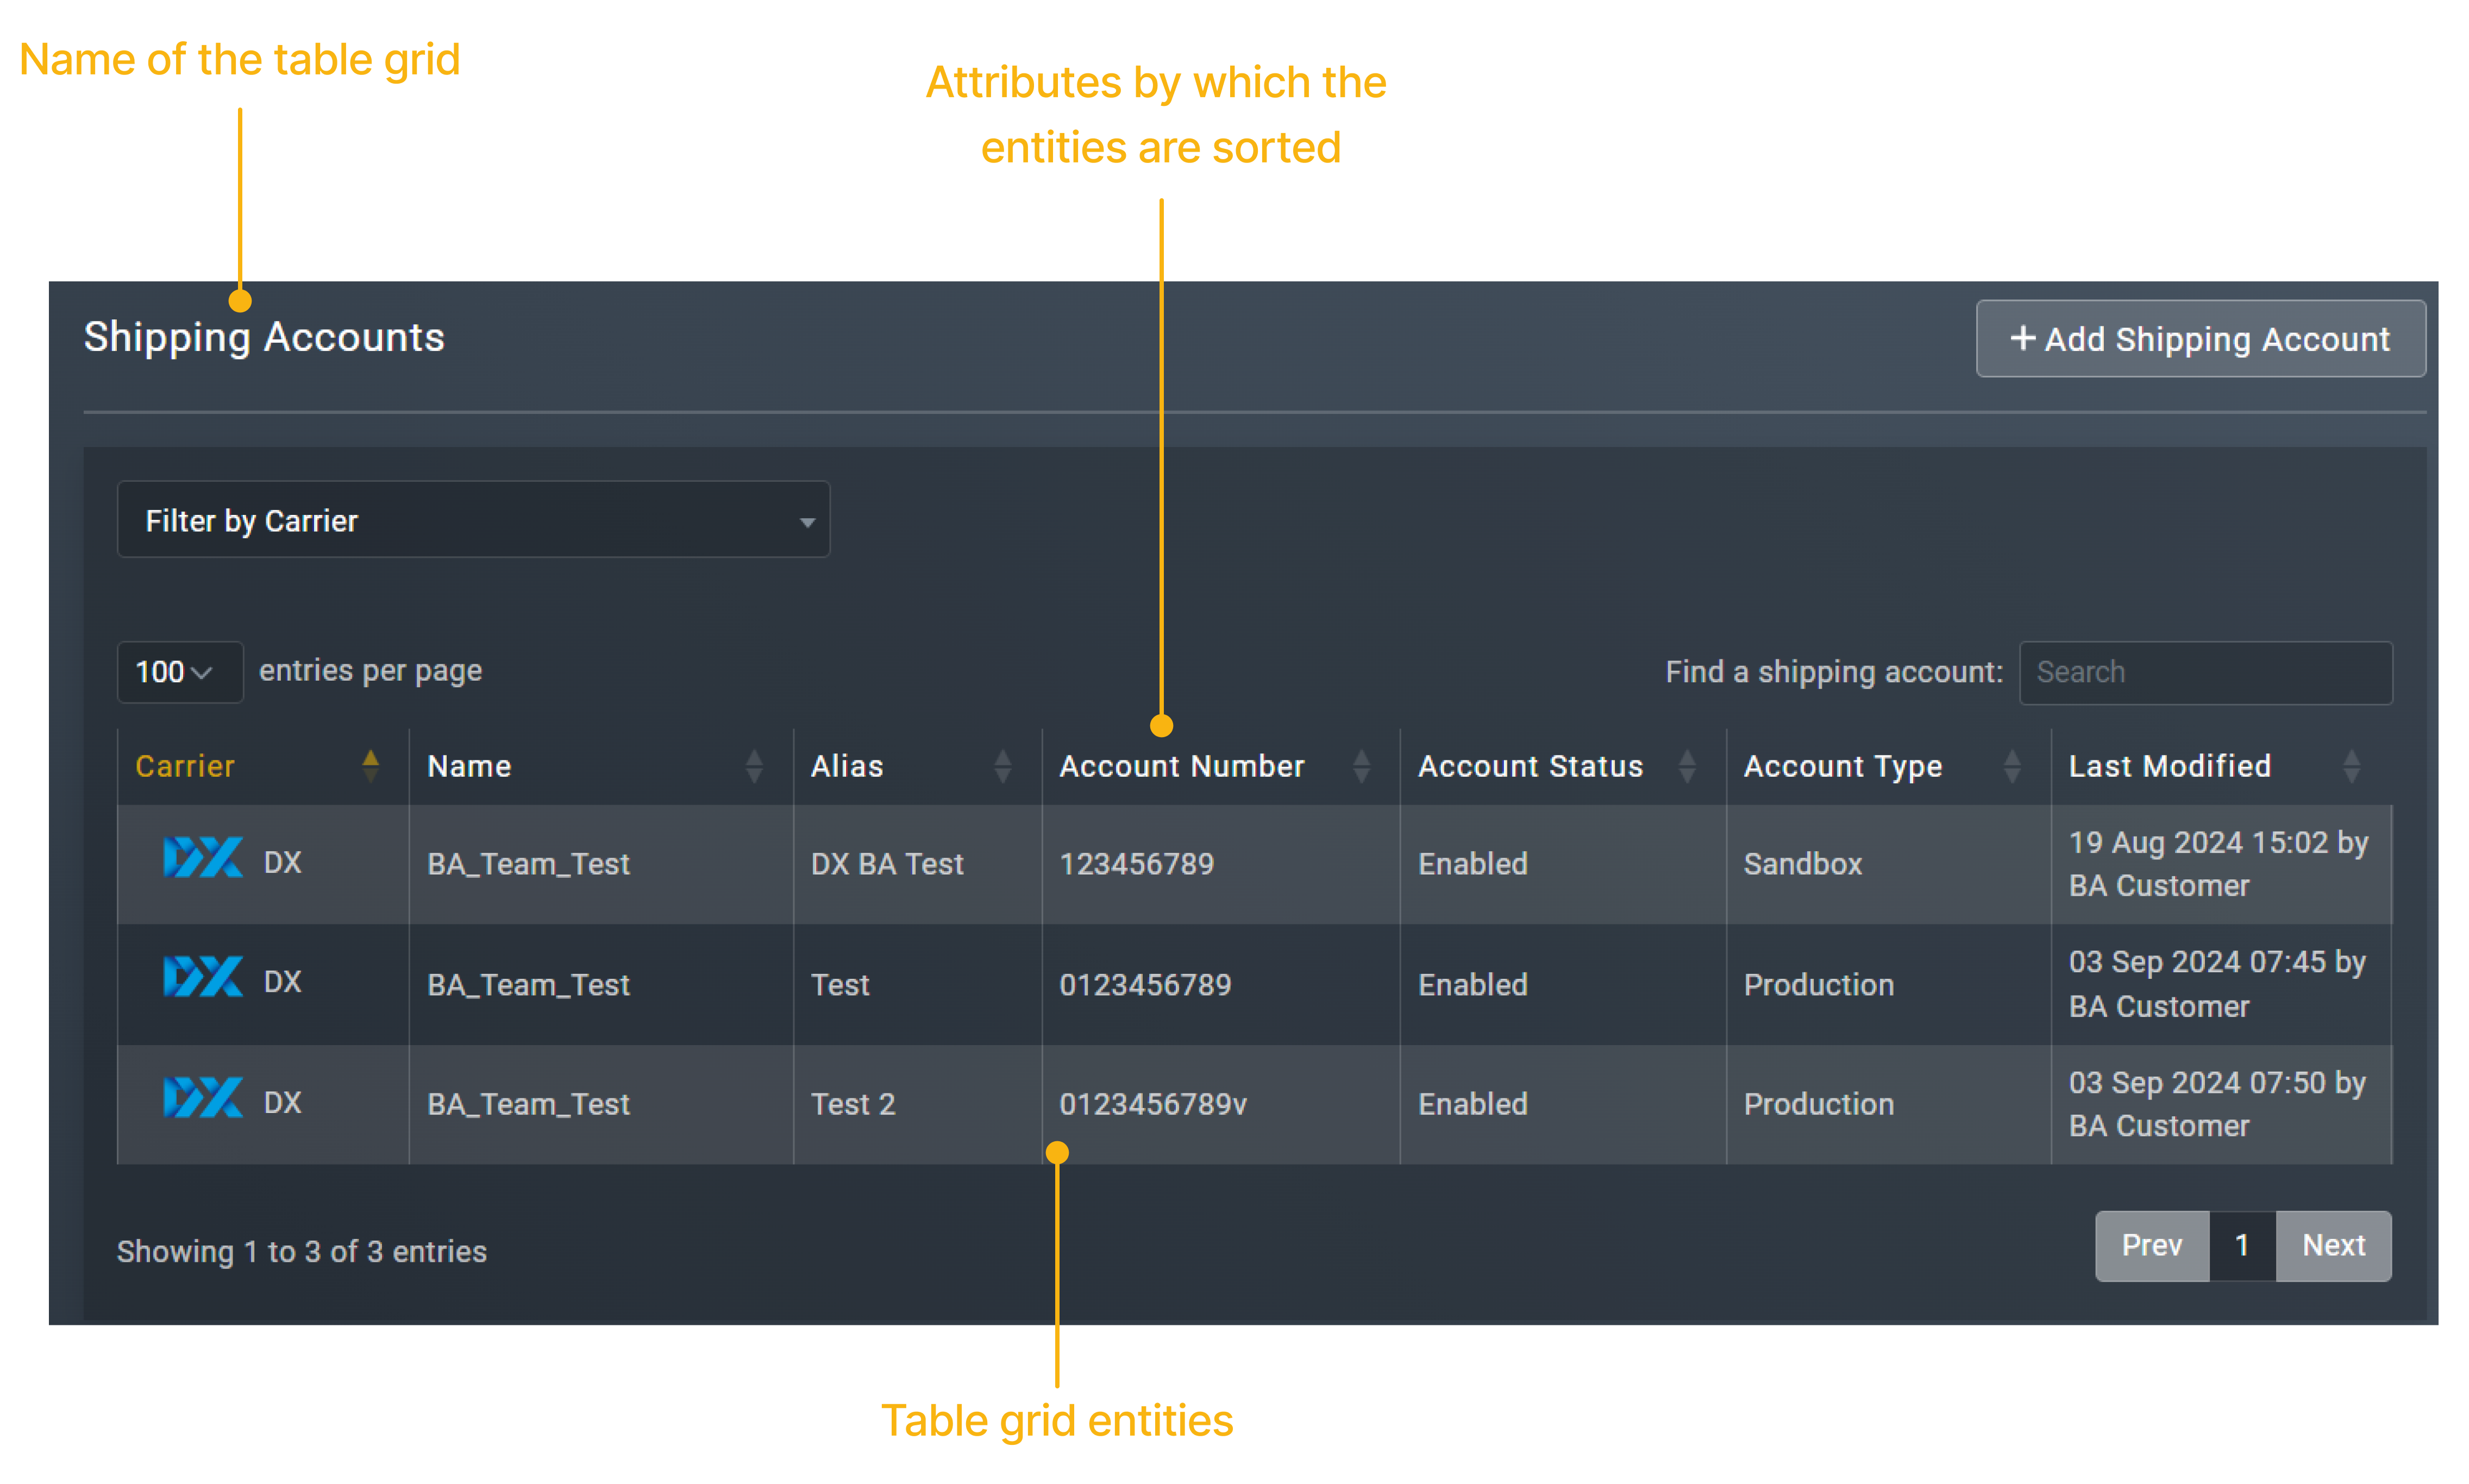Image resolution: width=2469 pixels, height=1484 pixels.
Task: Sort by the Carrier column header
Action: 262,766
